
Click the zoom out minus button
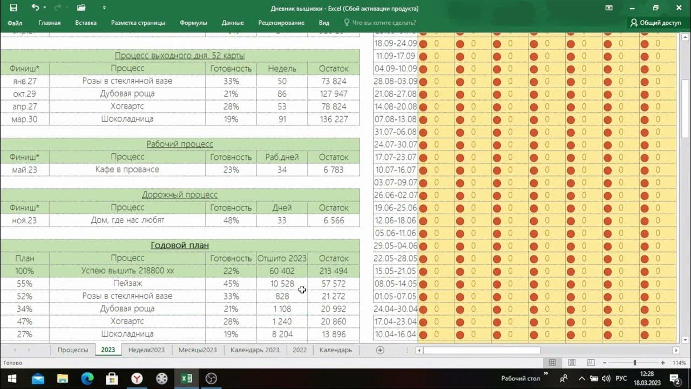pos(605,363)
